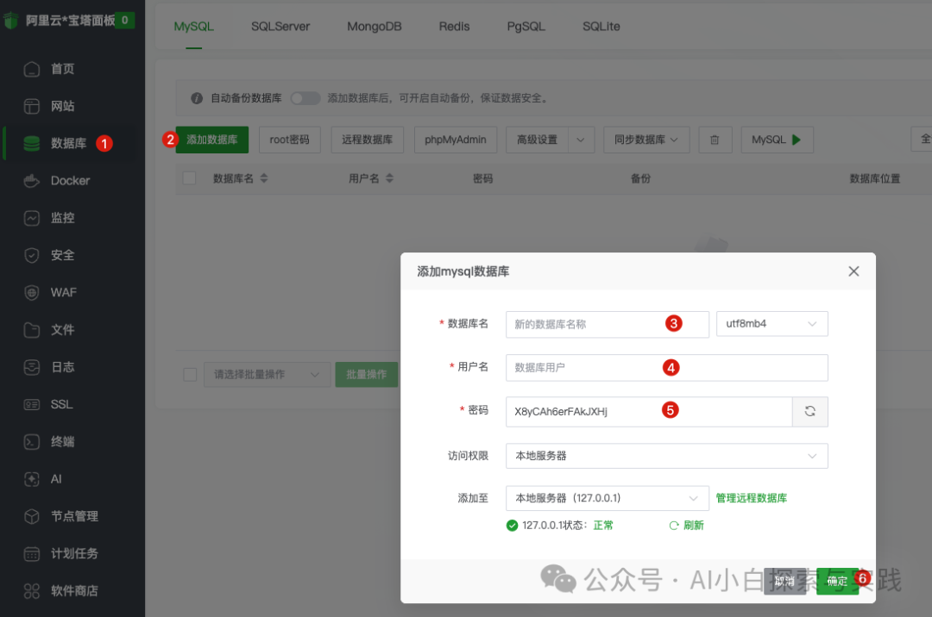Click the 网站 website icon
The image size is (932, 617).
[32, 106]
